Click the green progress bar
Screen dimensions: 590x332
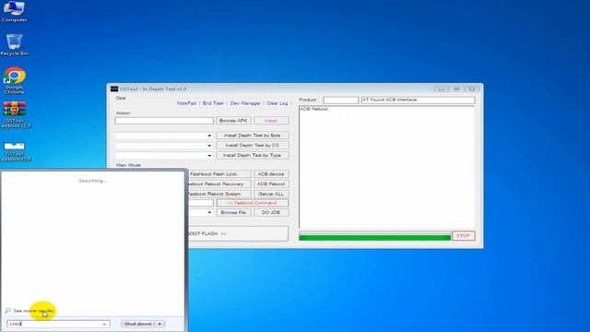(x=375, y=237)
